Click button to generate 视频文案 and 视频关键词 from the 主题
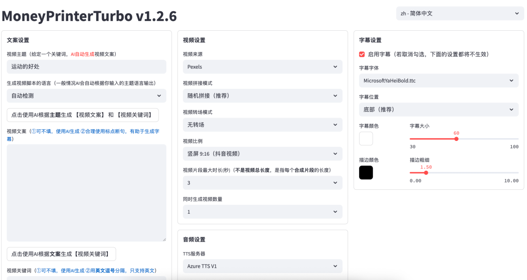 click(x=82, y=115)
